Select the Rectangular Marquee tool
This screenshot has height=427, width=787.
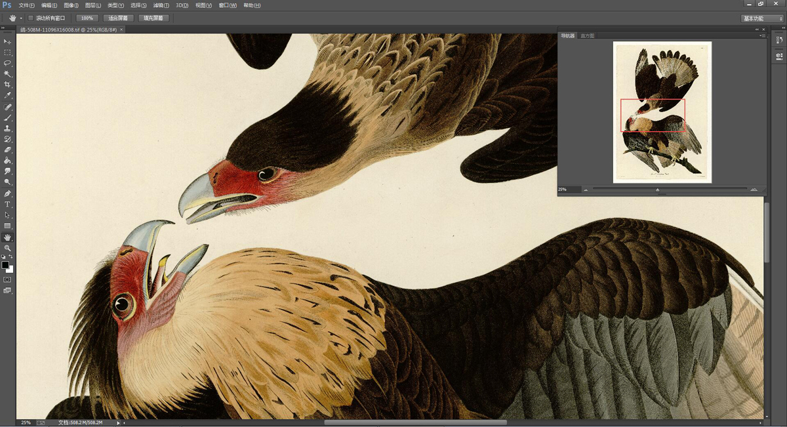coord(8,52)
